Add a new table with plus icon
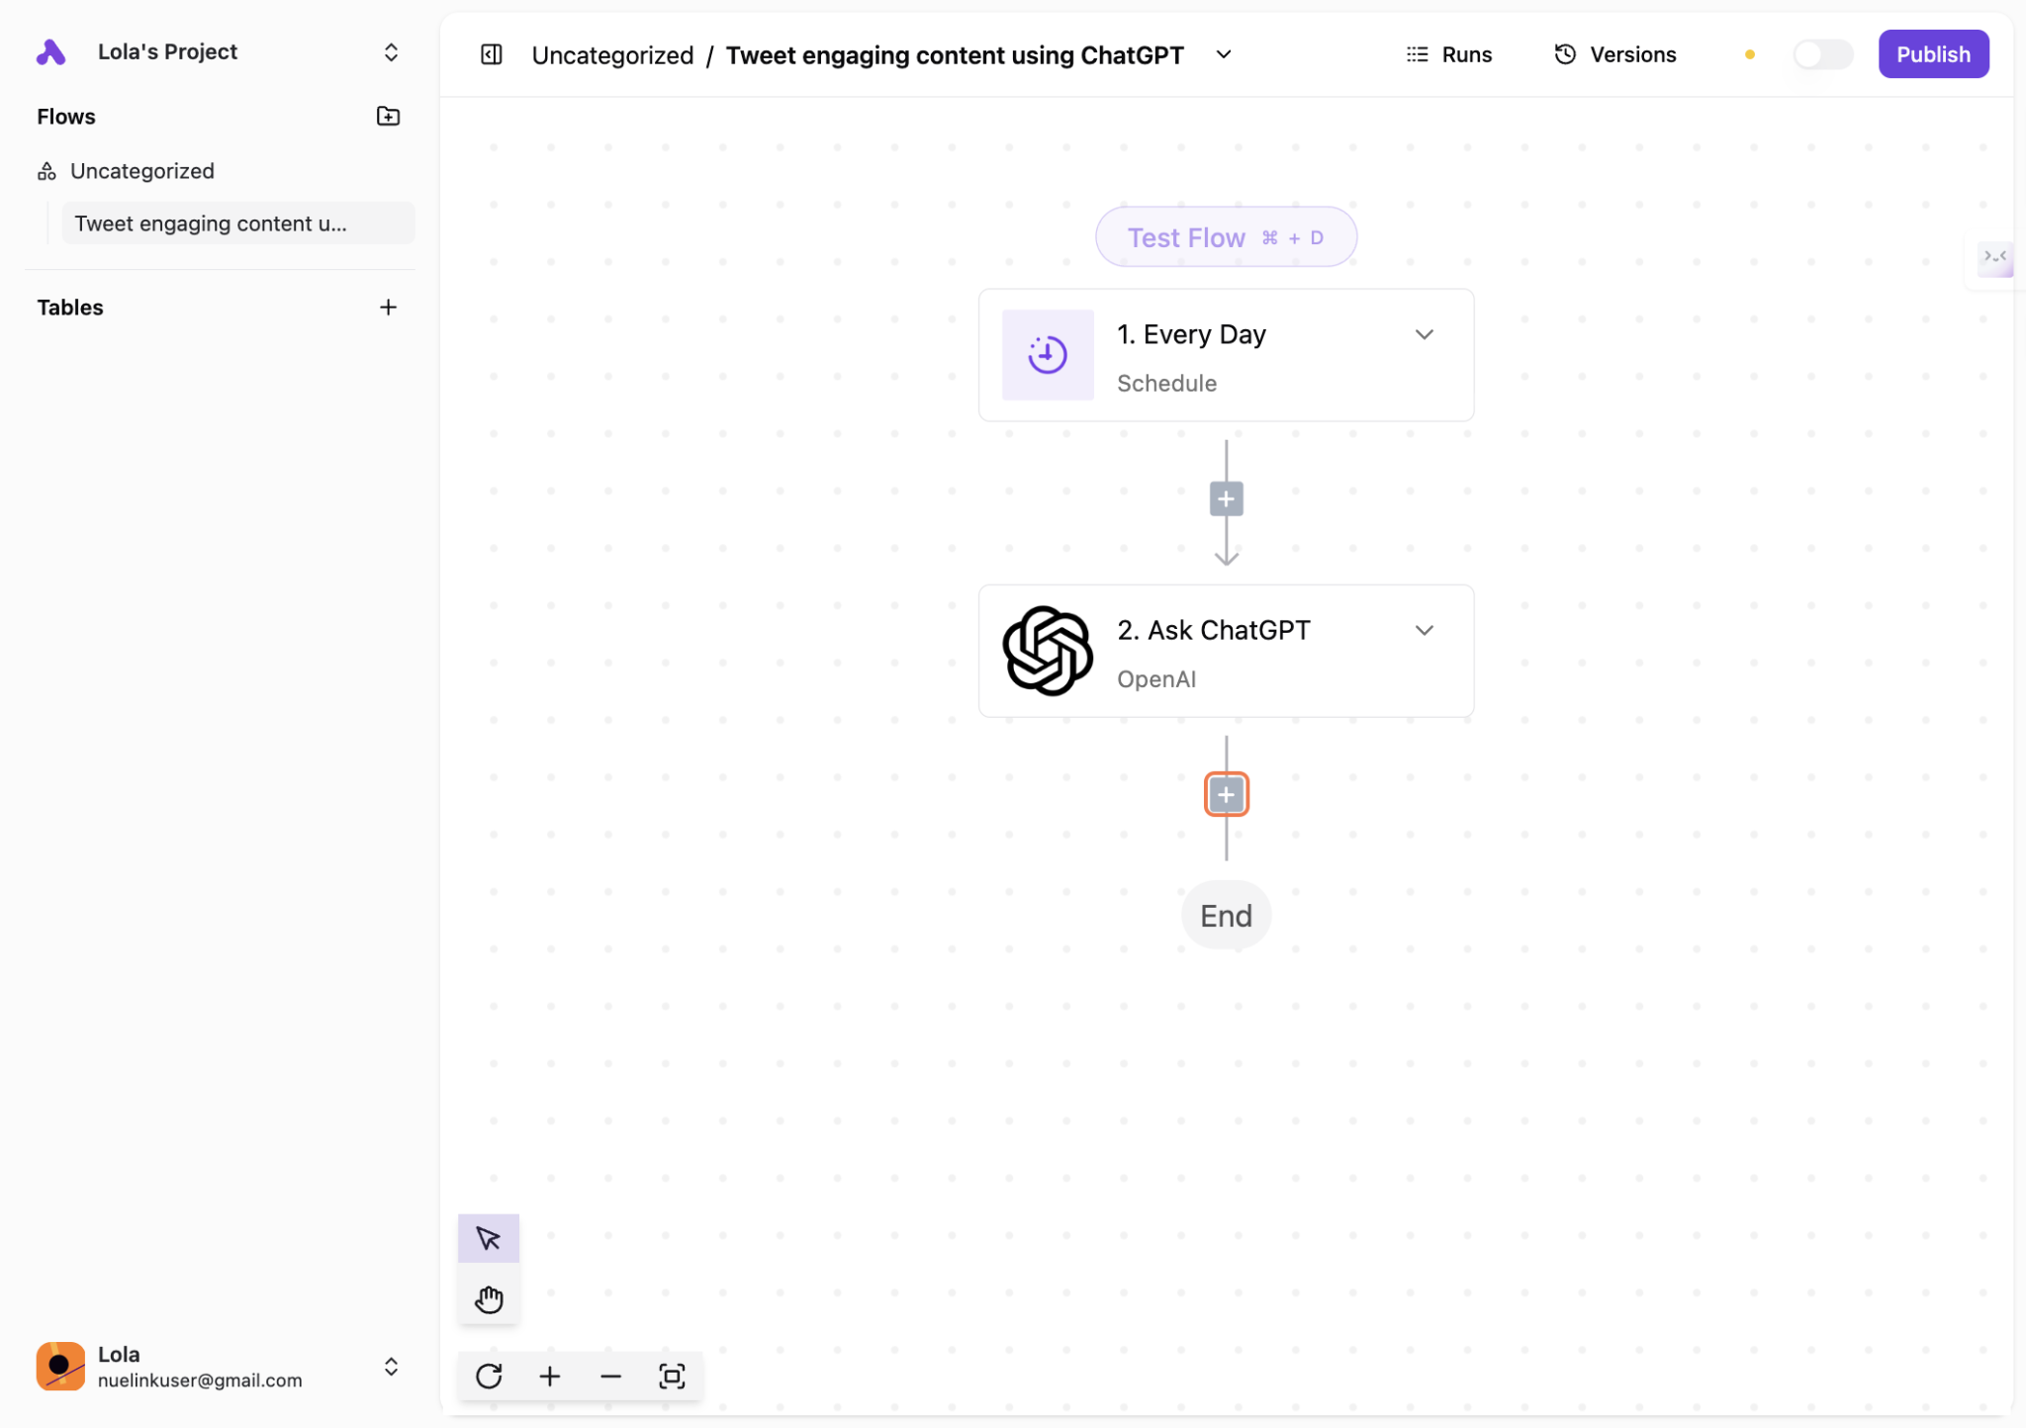 click(x=388, y=308)
